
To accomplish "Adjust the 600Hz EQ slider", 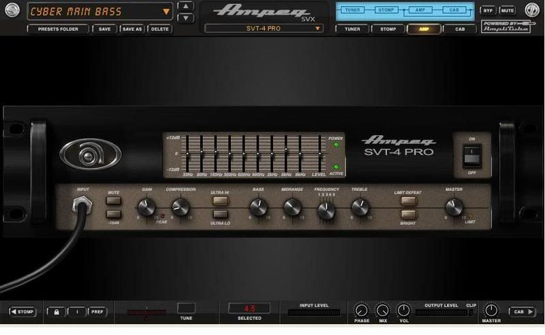I will (244, 154).
